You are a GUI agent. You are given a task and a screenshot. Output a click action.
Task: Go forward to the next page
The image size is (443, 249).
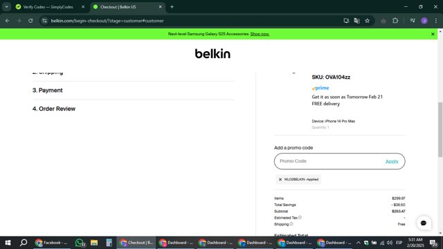click(x=19, y=21)
